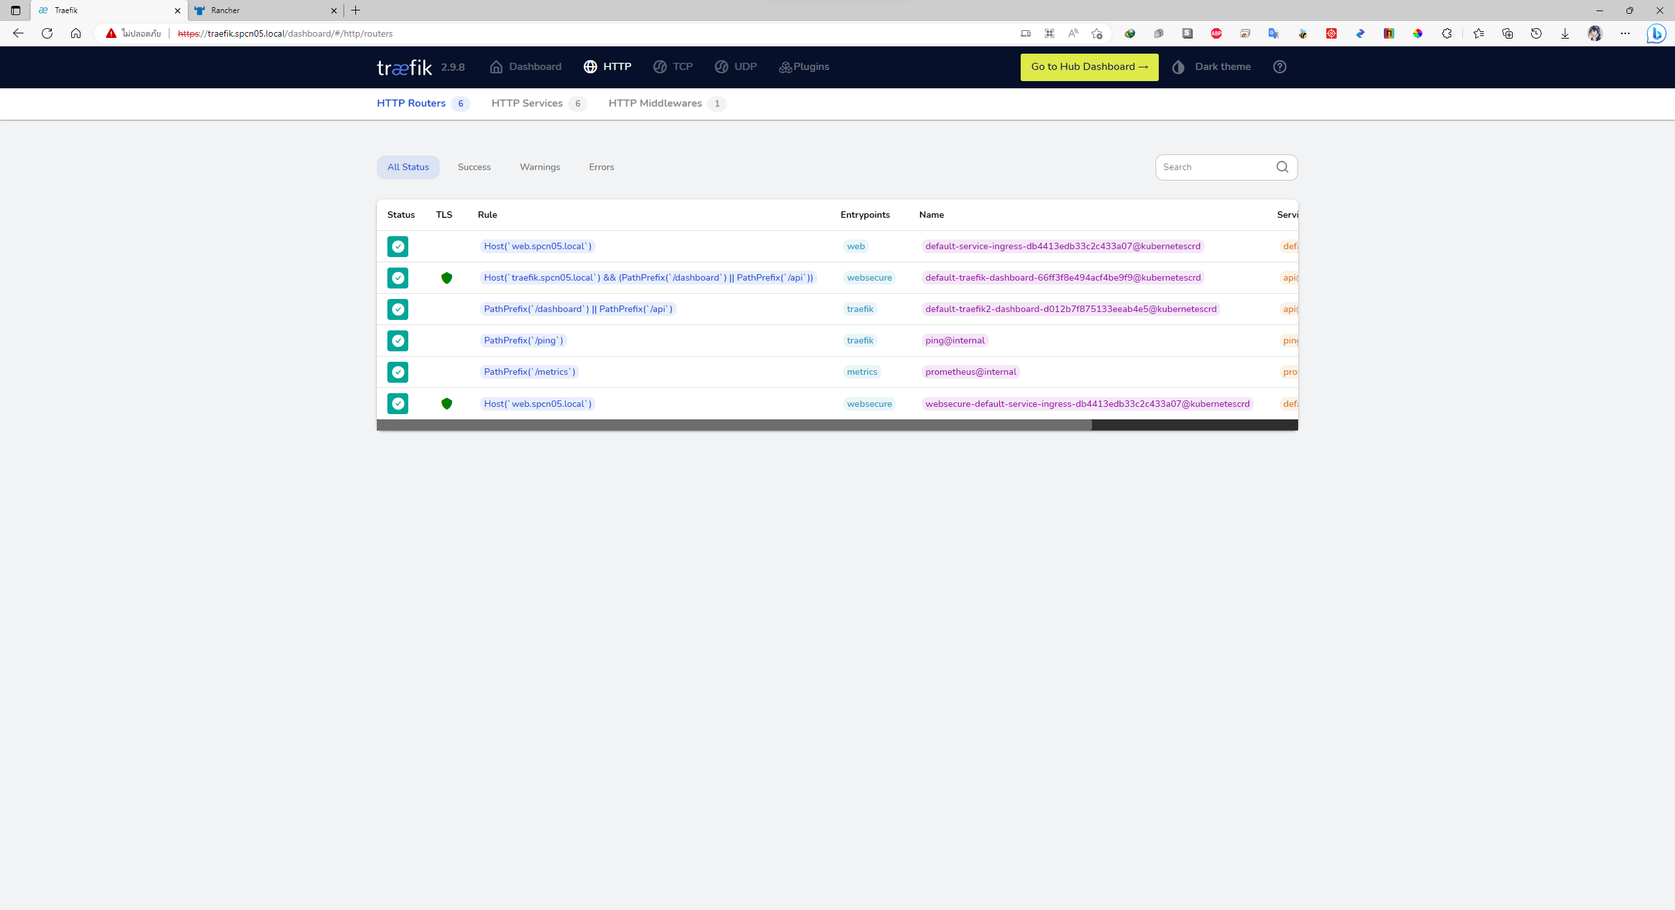This screenshot has height=910, width=1675.
Task: Open the help question mark icon
Action: click(x=1279, y=67)
